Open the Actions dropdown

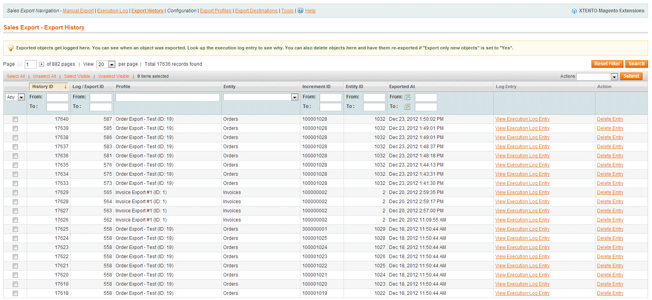(x=597, y=76)
